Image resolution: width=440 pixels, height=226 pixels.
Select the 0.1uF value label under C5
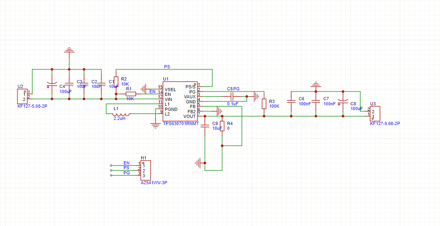232,104
